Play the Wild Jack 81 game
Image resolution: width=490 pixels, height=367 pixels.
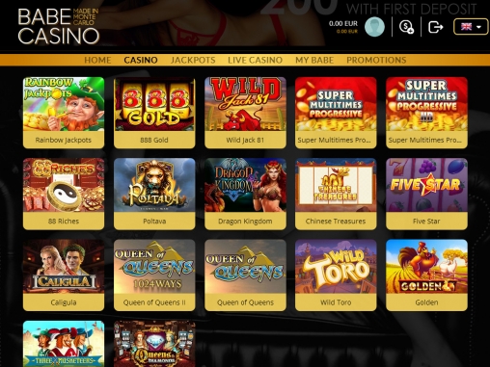(245, 113)
